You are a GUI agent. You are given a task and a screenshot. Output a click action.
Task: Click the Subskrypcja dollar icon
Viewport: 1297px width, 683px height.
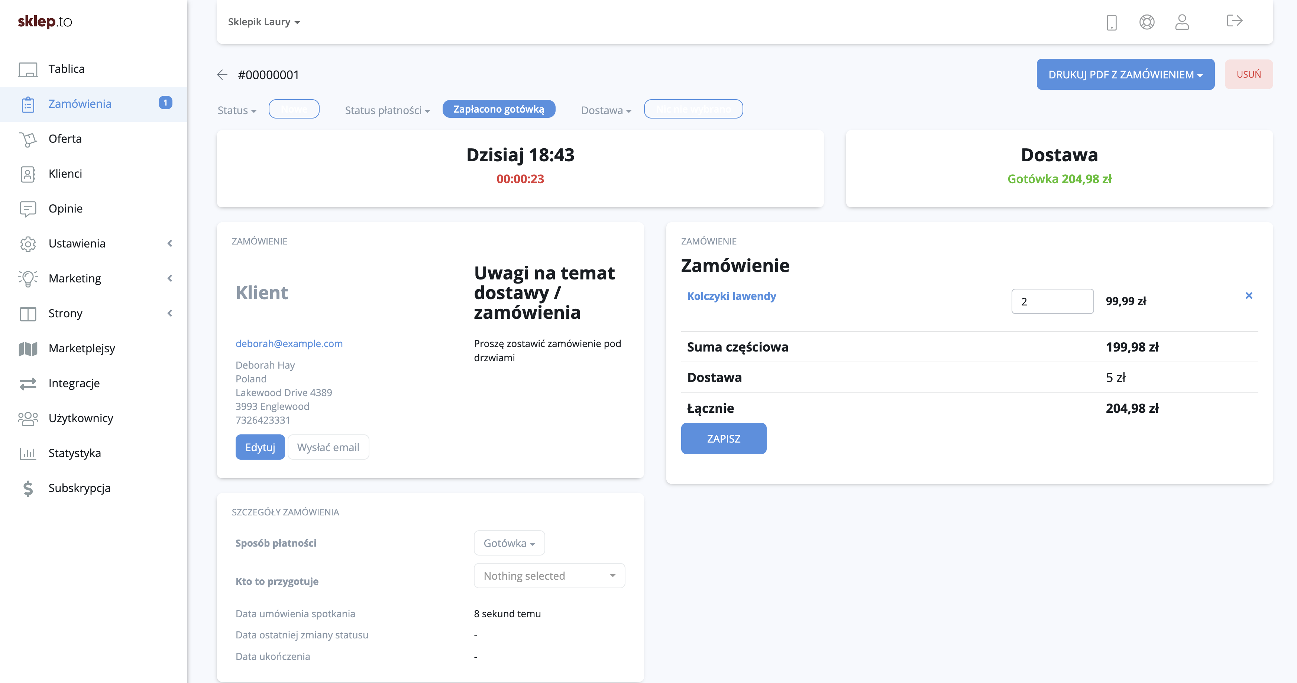[28, 488]
